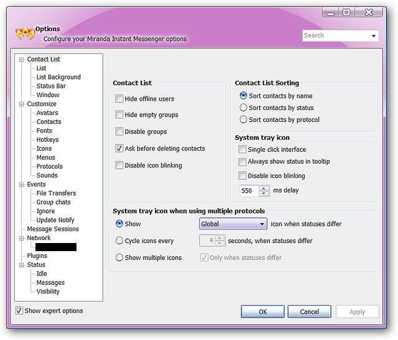Collapse the Contact List tree node
Image resolution: width=398 pixels, height=340 pixels.
[22, 60]
